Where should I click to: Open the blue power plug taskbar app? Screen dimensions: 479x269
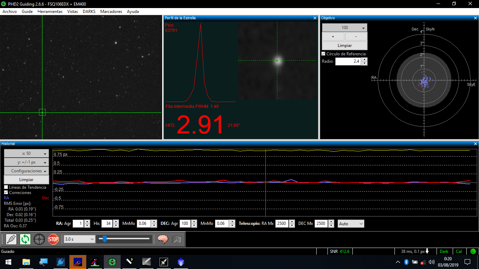pyautogui.click(x=60, y=262)
